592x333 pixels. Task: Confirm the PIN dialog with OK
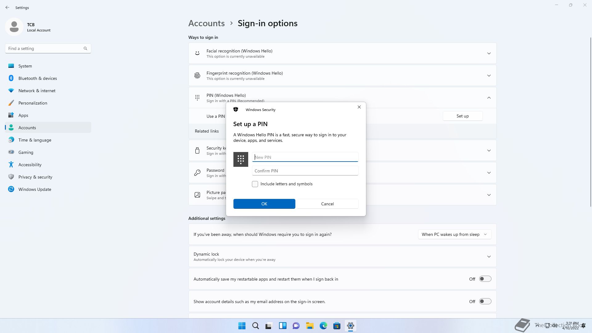tap(264, 204)
